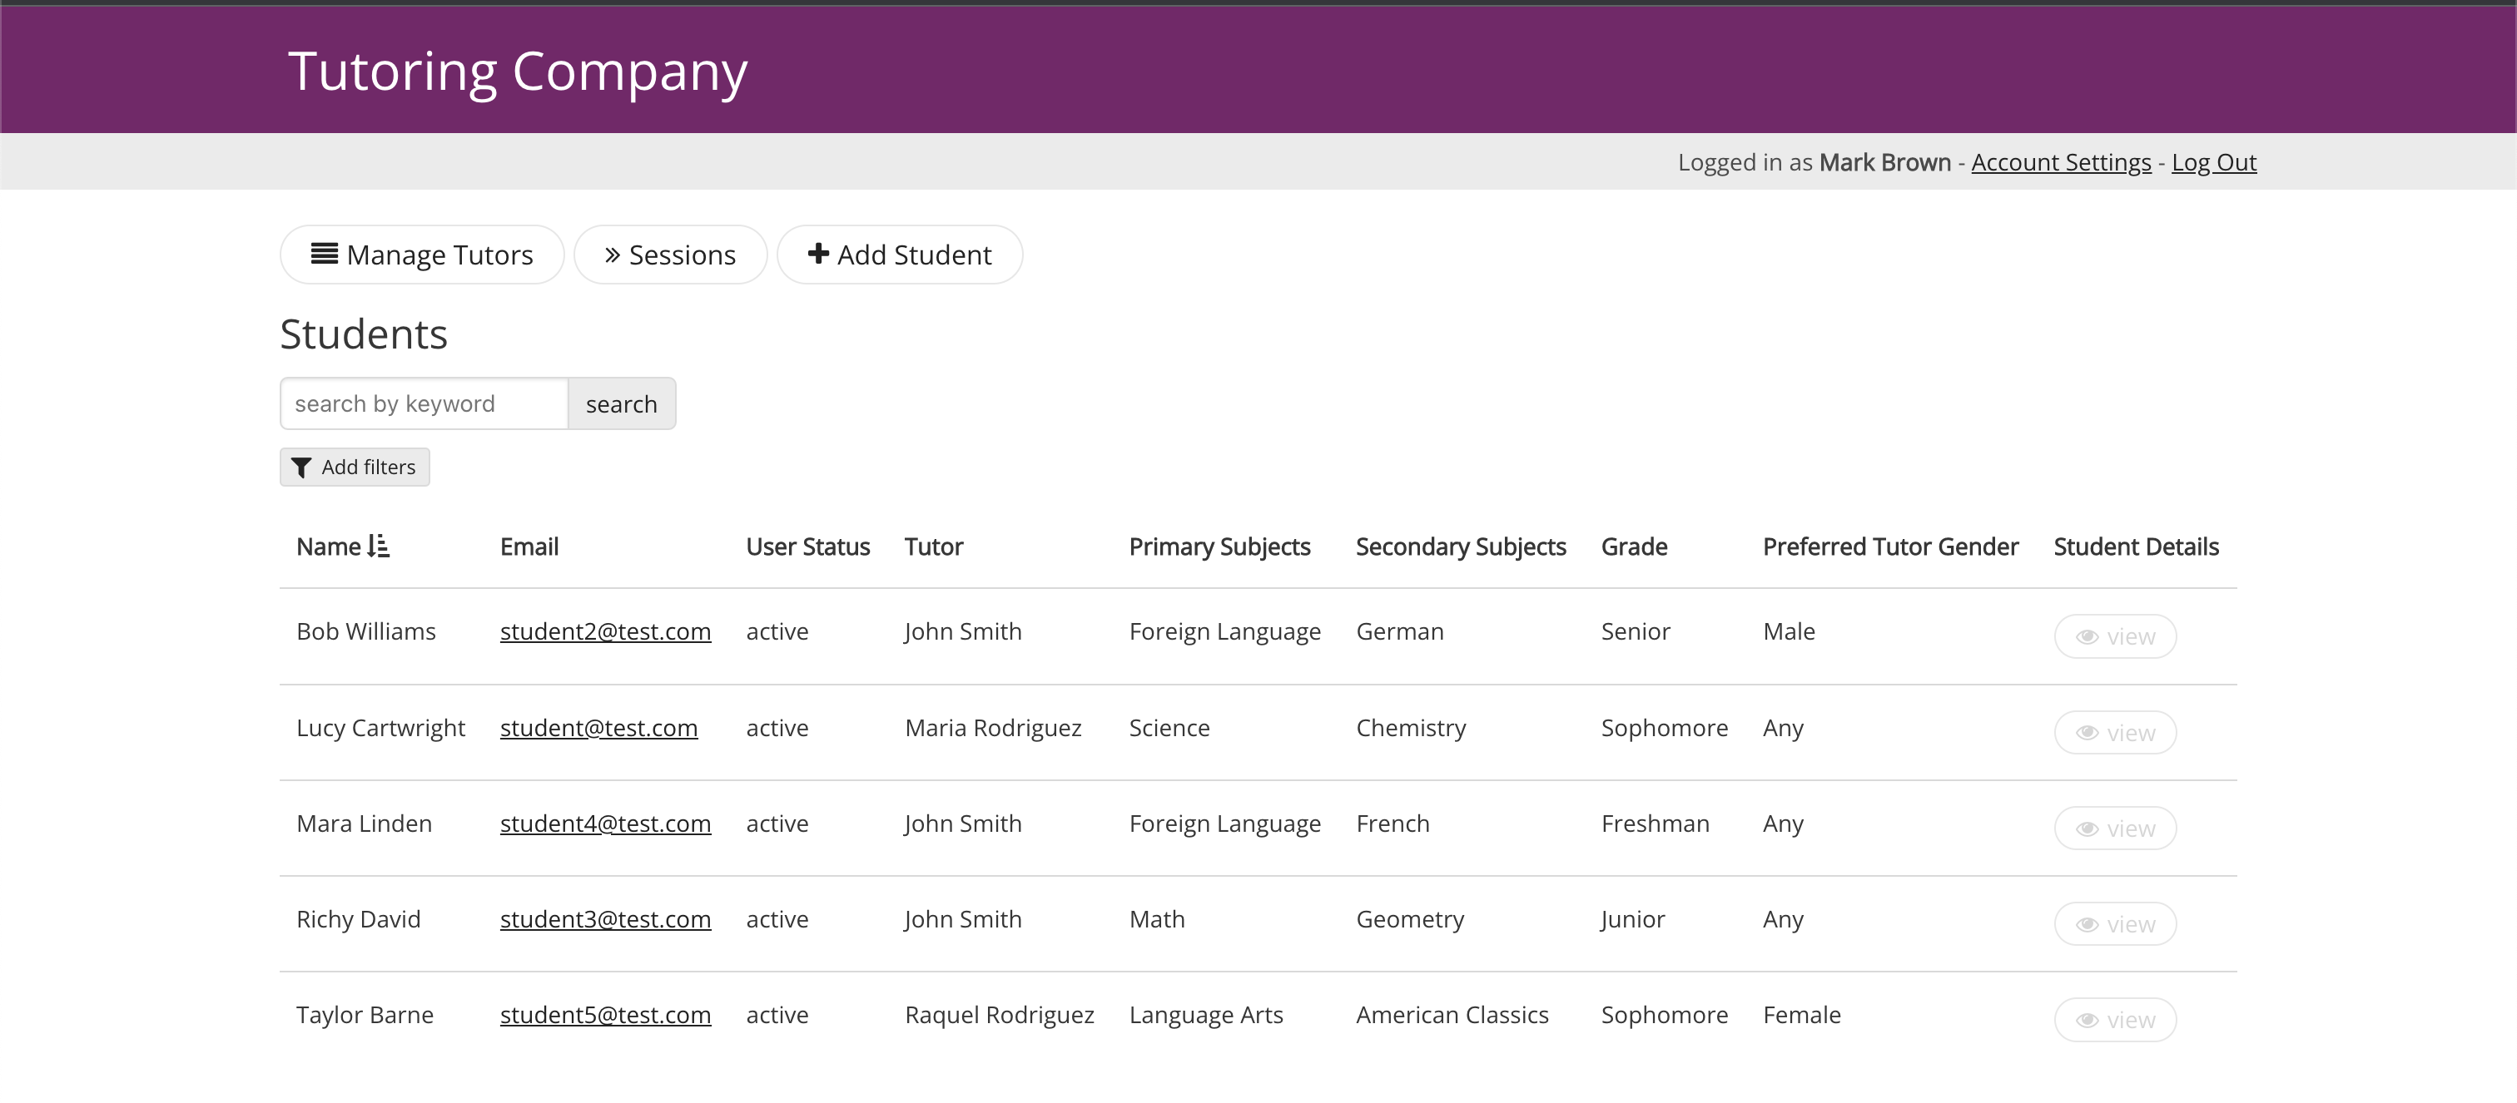This screenshot has width=2517, height=1103.
Task: Click the double-chevron icon on Sessions
Action: pos(612,255)
